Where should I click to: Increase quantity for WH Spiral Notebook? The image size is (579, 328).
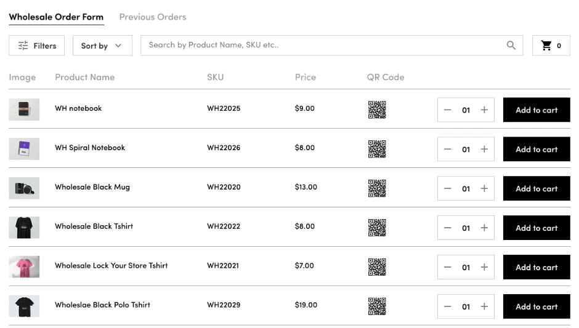(x=484, y=150)
